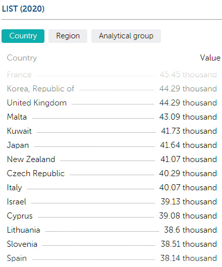Click the Value column header
Image resolution: width=222 pixels, height=267 pixels.
click(210, 58)
